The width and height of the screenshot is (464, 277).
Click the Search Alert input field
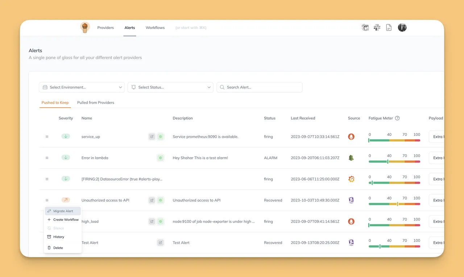pos(260,87)
